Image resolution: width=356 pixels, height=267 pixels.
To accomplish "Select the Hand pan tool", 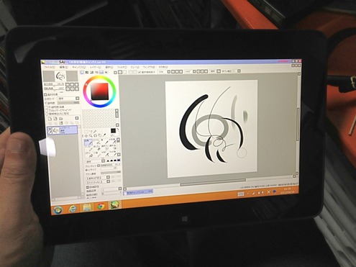I will [x=99, y=135].
